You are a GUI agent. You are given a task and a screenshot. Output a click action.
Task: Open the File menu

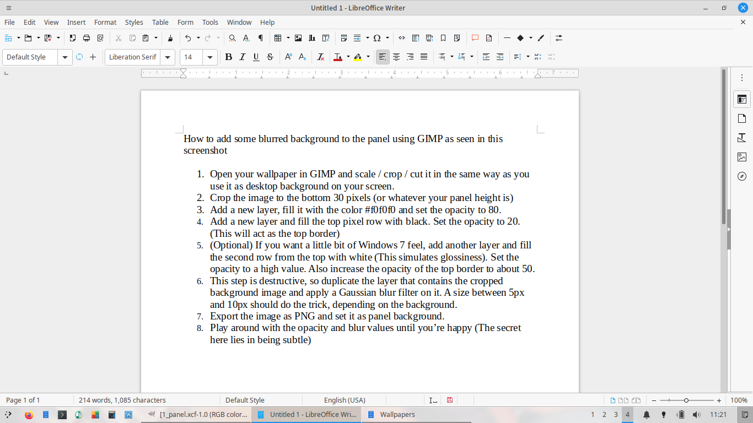coord(9,23)
